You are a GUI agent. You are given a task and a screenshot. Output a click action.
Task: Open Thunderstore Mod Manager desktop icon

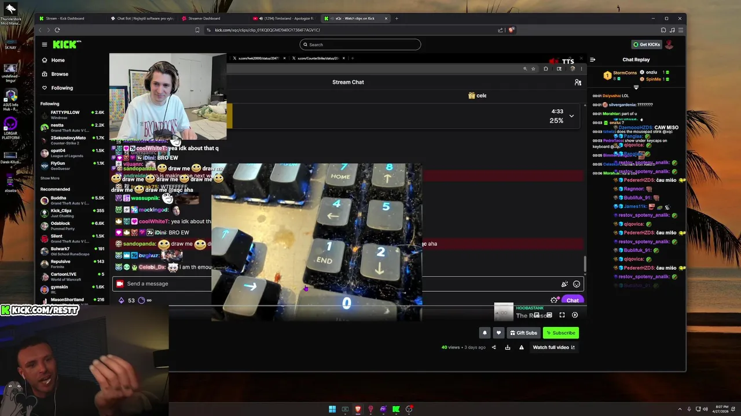[x=10, y=13]
